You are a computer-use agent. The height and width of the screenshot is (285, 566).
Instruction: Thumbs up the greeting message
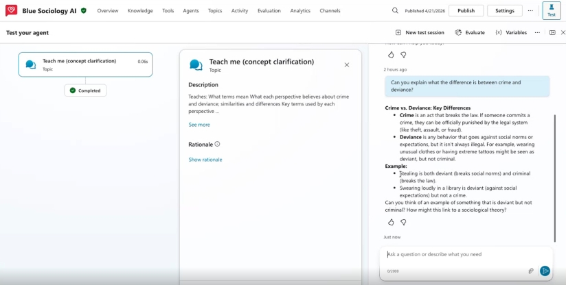click(x=391, y=55)
